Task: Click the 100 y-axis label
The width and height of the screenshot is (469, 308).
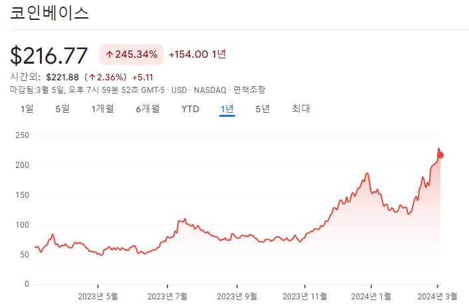Action: click(x=22, y=224)
